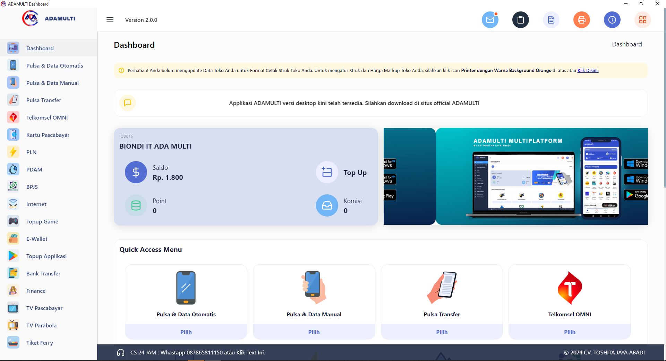Click the Saldo value Rp. 1.800
The height and width of the screenshot is (361, 666).
coord(168,177)
